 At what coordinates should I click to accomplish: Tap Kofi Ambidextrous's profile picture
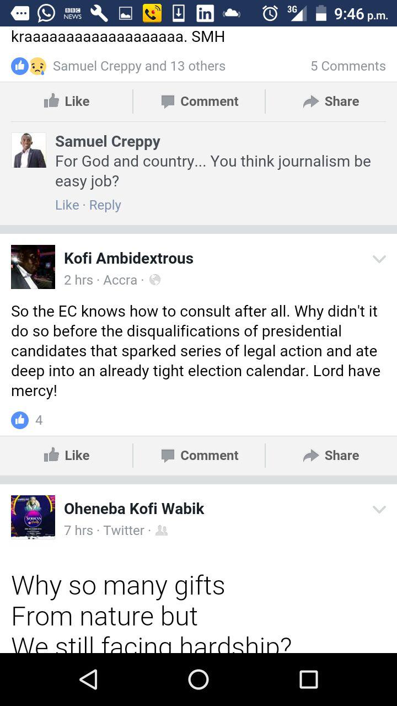point(33,267)
